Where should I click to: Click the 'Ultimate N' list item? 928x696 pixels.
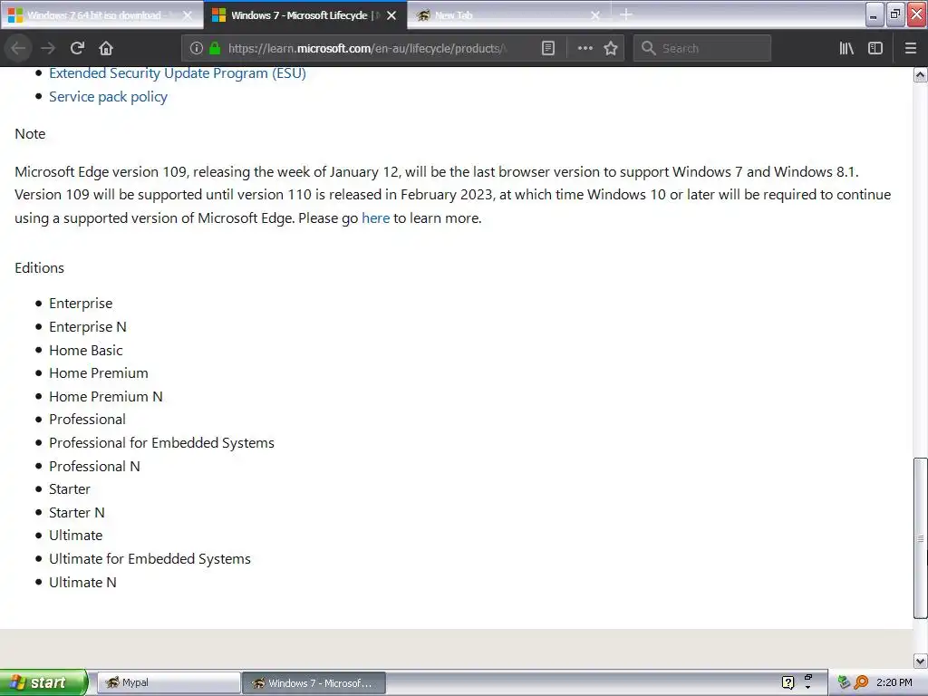coord(82,583)
